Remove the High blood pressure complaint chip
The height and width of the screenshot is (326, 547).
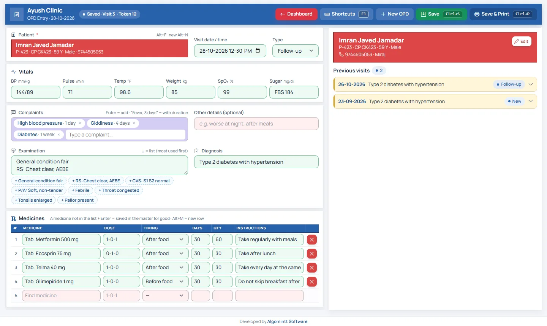[80, 123]
